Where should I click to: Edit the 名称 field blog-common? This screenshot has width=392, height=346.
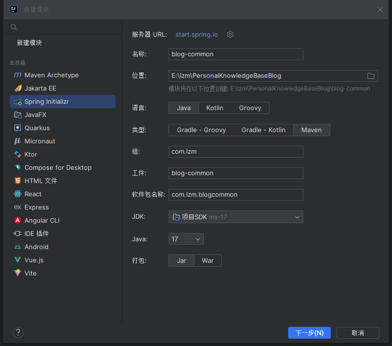click(x=236, y=54)
